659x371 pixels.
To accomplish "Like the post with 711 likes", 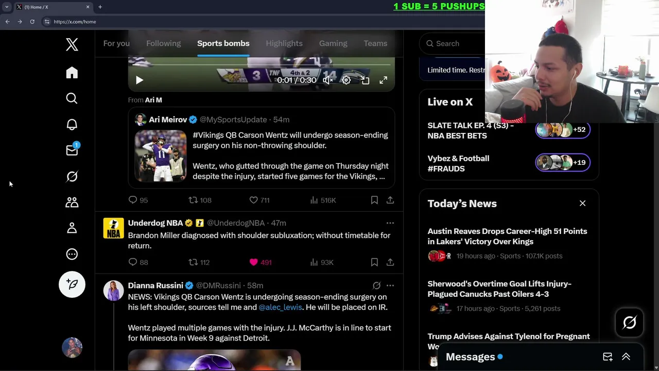I will click(x=259, y=200).
